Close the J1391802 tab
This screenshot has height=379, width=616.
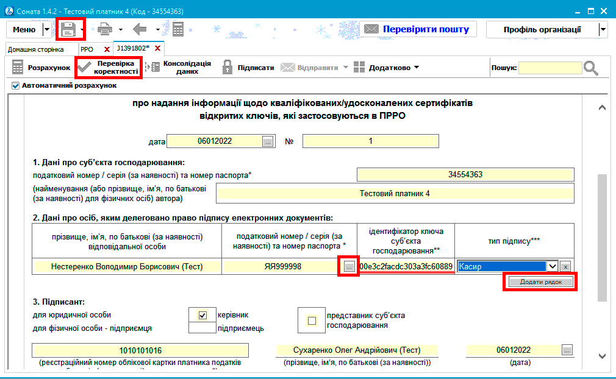point(157,49)
